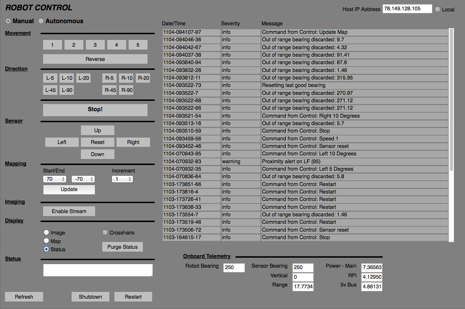Screen dimensions: 465x309
Task: Select speed 3 for movement
Action: pyautogui.click(x=95, y=45)
